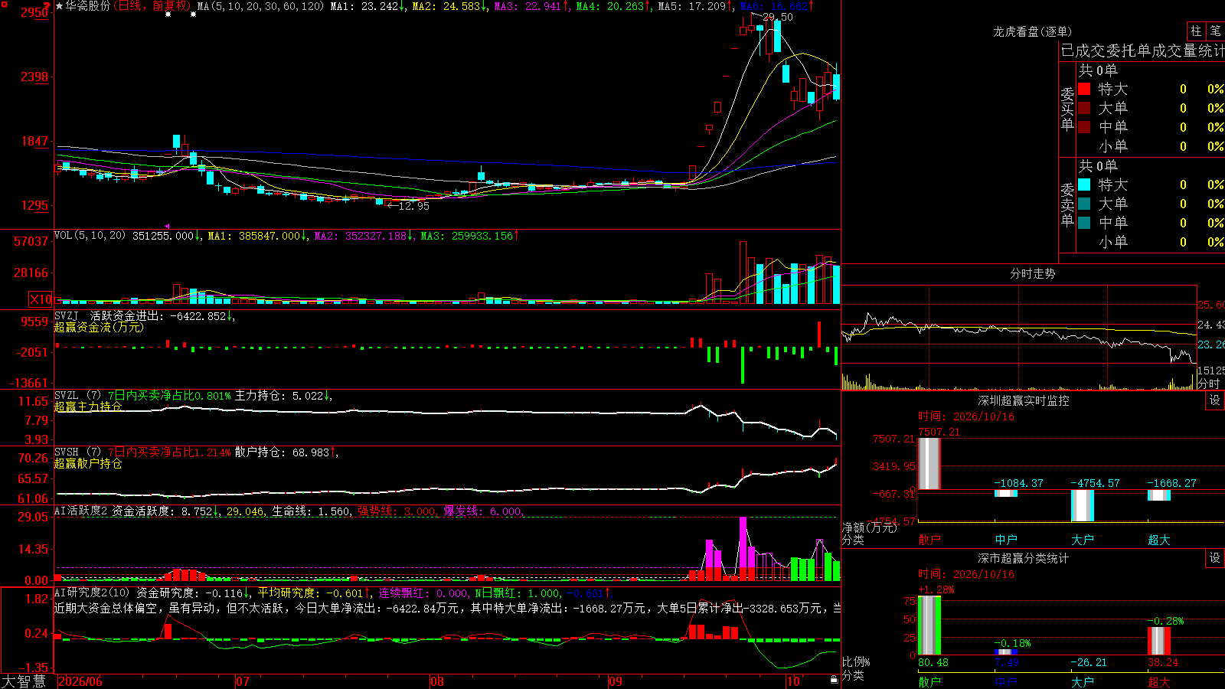The height and width of the screenshot is (689, 1225).
Task: Click the 散户 bar valued 7507.21 in realtime monitor
Action: 929,464
